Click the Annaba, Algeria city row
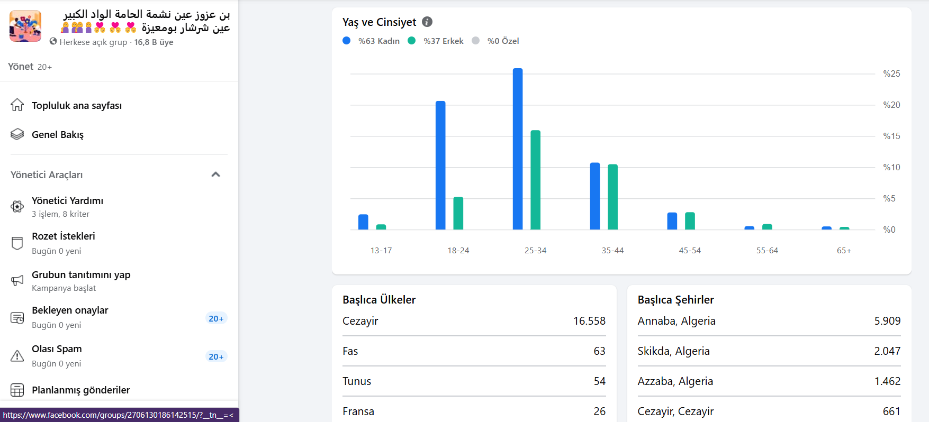The image size is (929, 422). coord(769,321)
